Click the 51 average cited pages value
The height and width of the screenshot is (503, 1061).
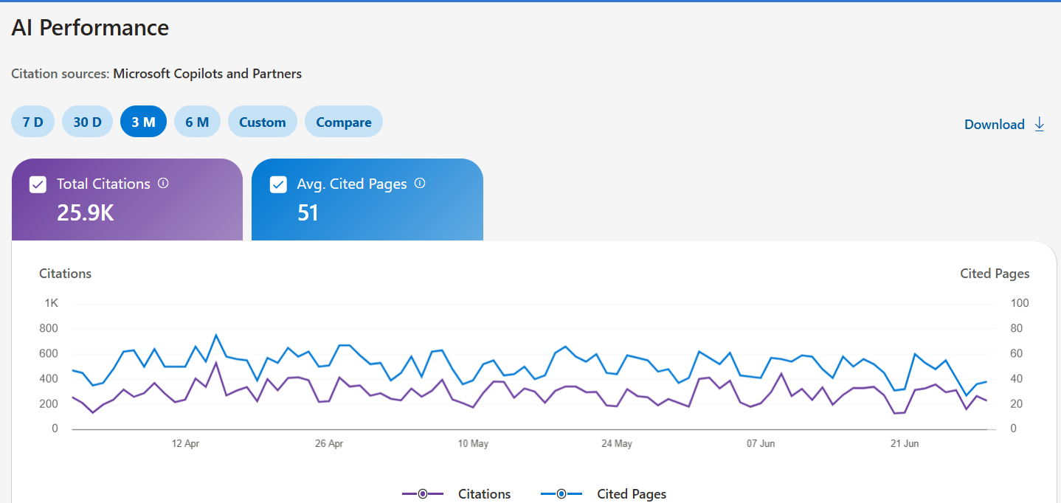(x=308, y=213)
